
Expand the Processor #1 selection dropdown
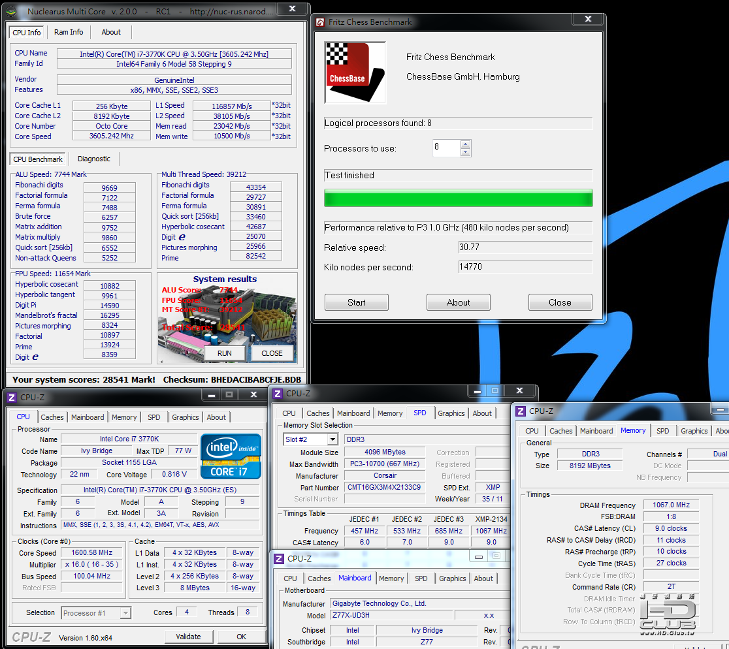[125, 613]
